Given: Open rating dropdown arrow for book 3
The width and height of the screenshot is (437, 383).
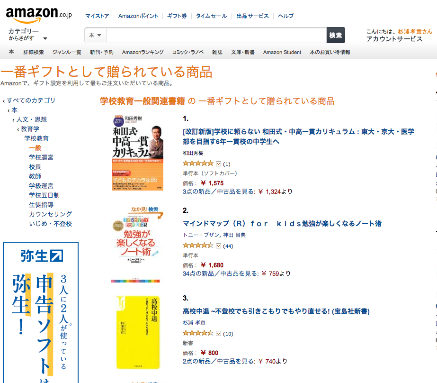Looking at the screenshot, I should point(219,333).
